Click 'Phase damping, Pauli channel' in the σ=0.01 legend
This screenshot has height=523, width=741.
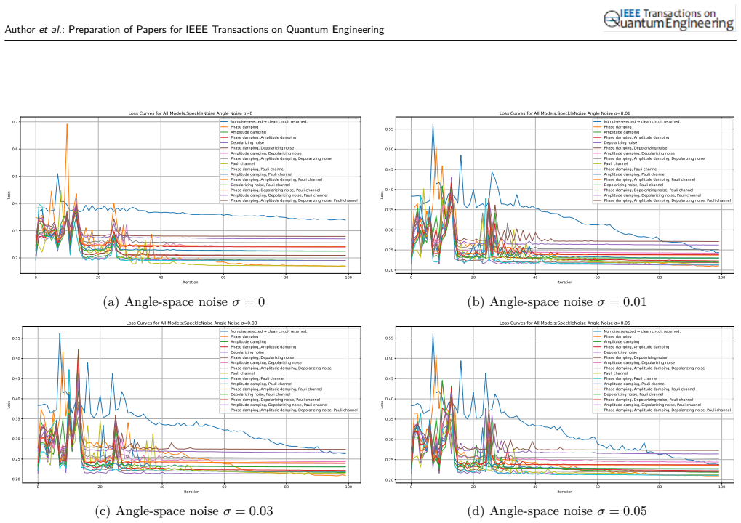[630, 169]
